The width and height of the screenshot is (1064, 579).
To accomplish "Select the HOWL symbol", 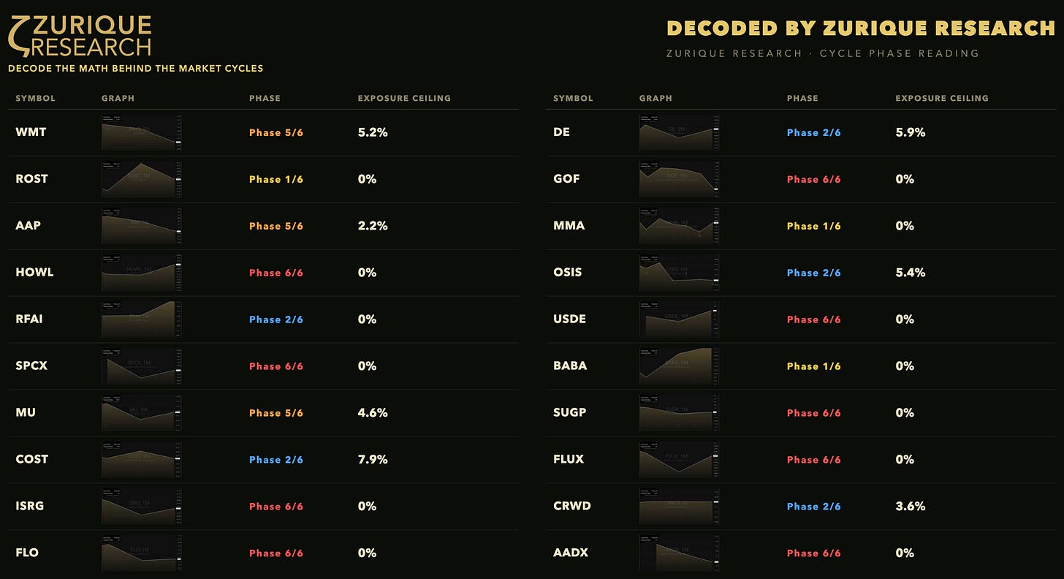I will point(34,273).
